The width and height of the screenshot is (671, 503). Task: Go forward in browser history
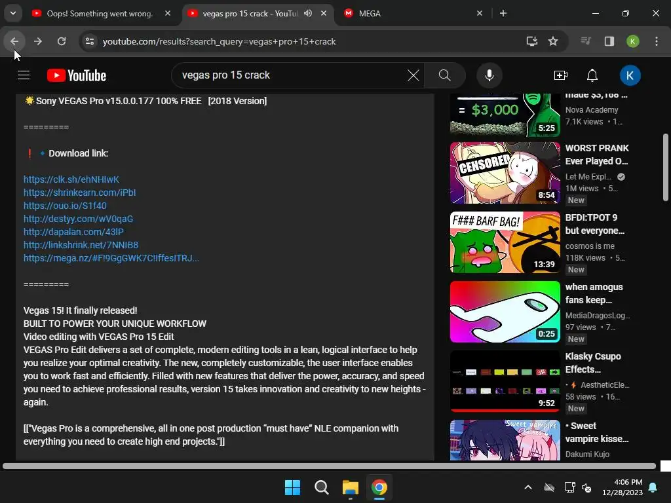[38, 41]
